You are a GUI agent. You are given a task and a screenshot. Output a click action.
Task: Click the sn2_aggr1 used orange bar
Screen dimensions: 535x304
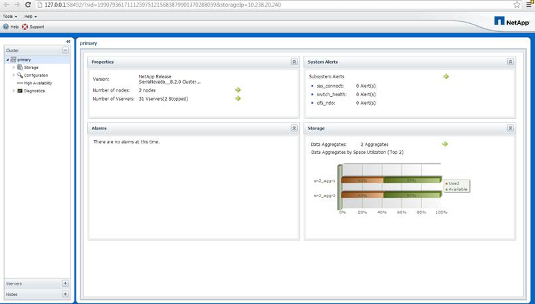(x=362, y=180)
